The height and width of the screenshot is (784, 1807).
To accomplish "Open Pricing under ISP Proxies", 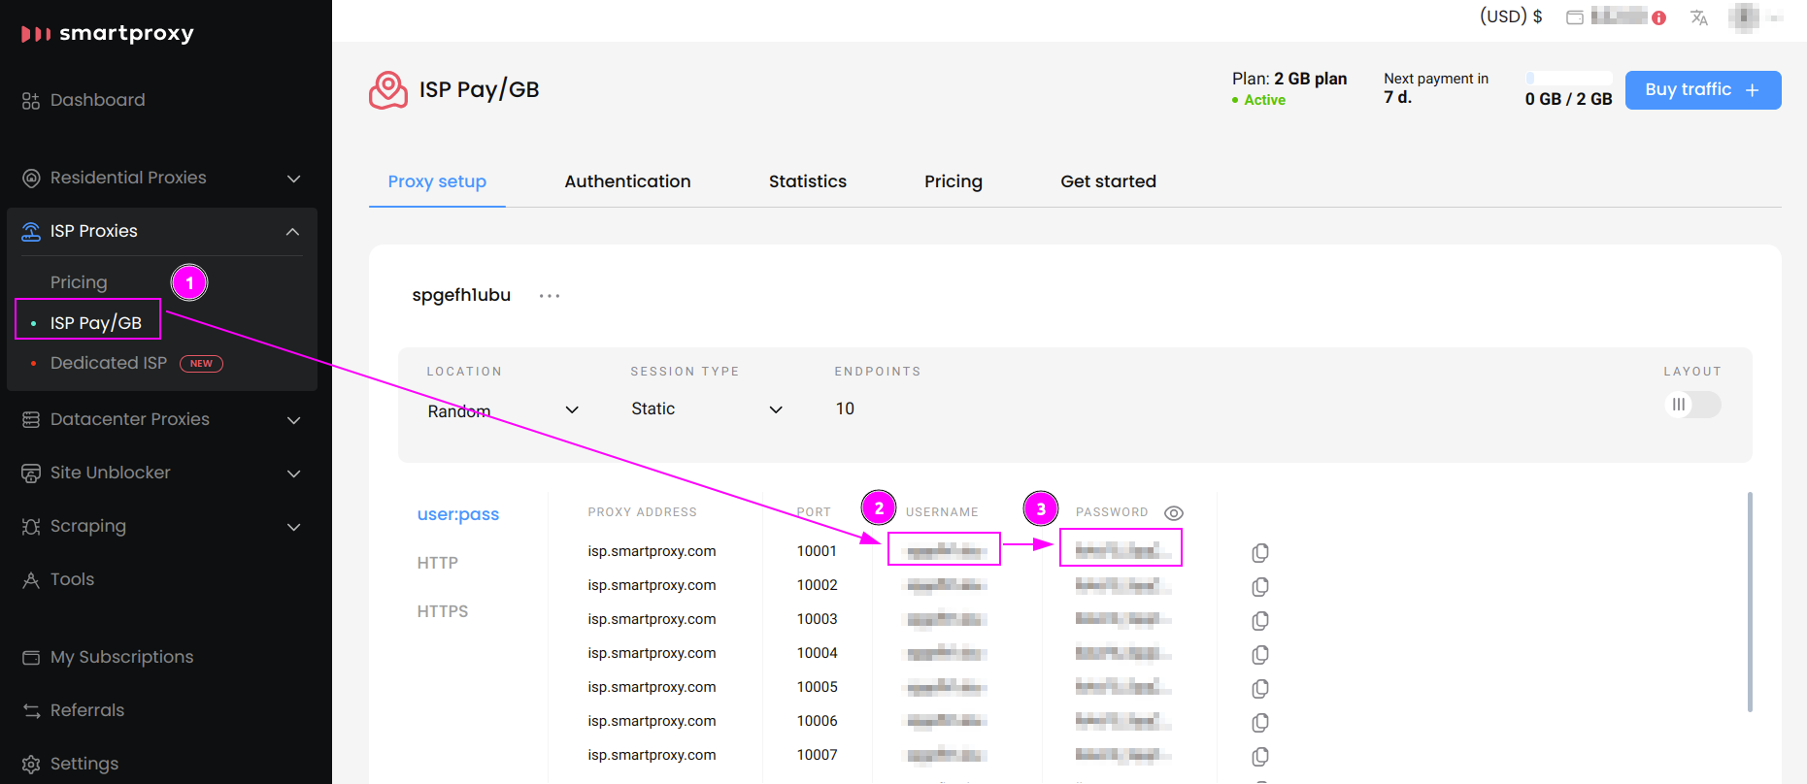I will (79, 282).
